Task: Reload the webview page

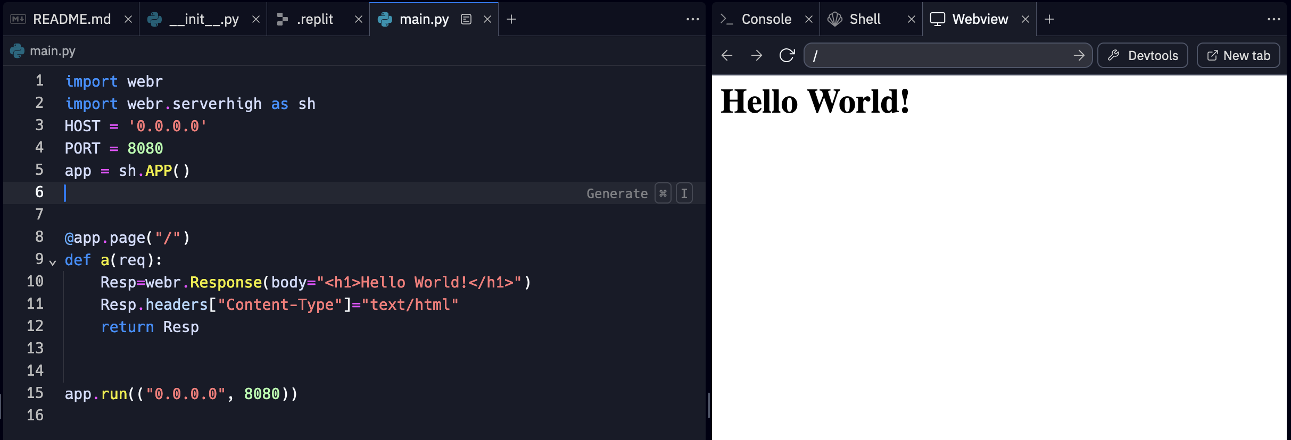Action: pos(787,55)
